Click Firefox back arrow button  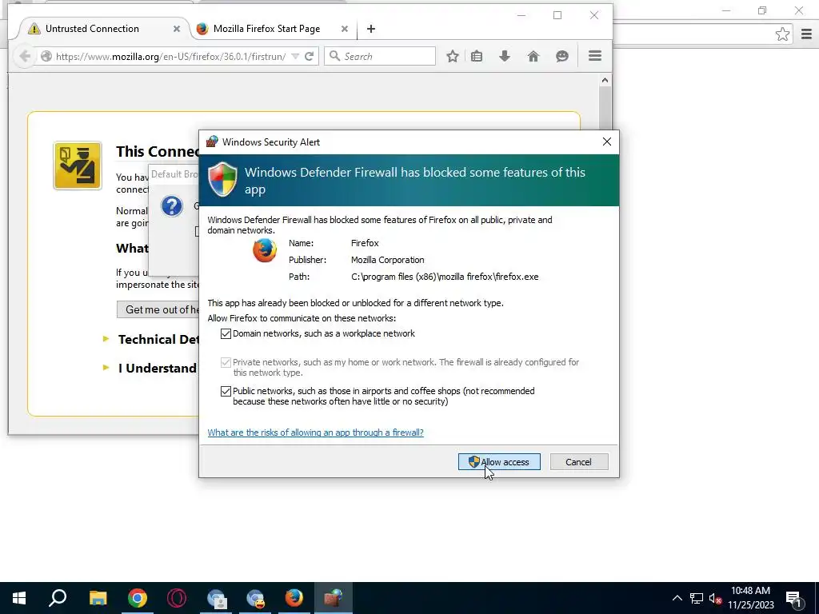[25, 56]
